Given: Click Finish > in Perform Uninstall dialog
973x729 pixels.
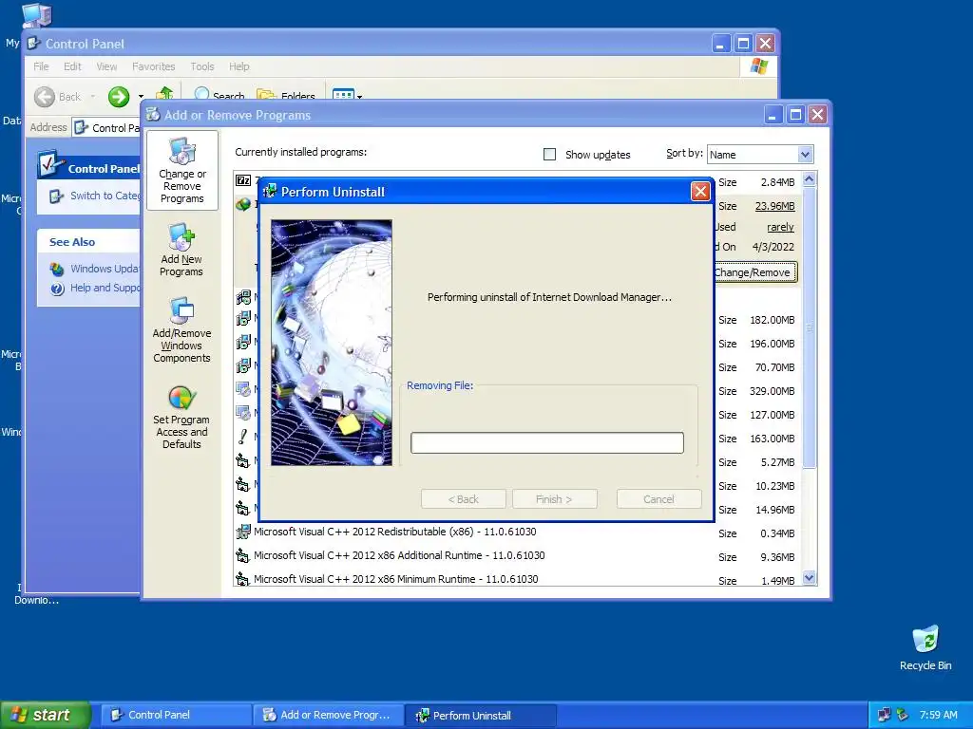Looking at the screenshot, I should pos(555,499).
